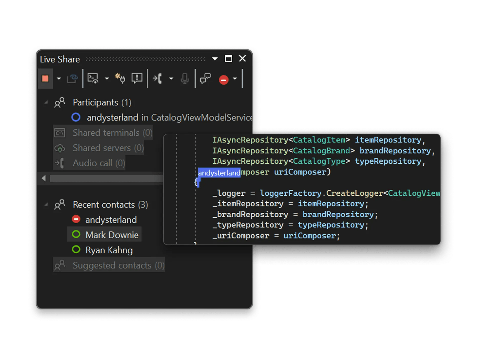Click _typeRepository field in the code
The width and height of the screenshot is (477, 358).
(248, 225)
